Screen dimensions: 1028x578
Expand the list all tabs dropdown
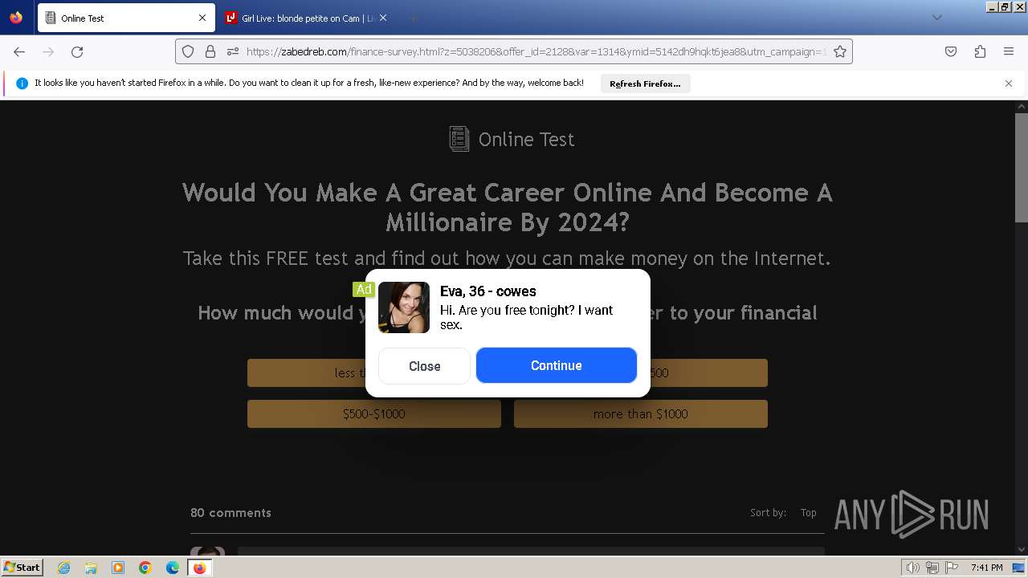(936, 18)
